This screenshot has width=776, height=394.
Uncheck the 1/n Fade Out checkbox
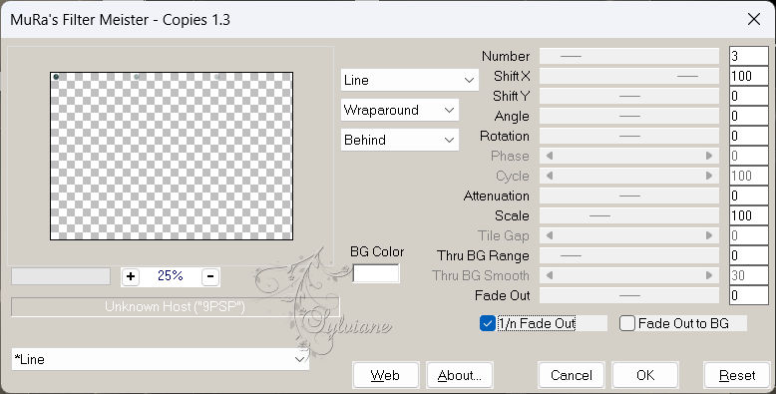[488, 324]
